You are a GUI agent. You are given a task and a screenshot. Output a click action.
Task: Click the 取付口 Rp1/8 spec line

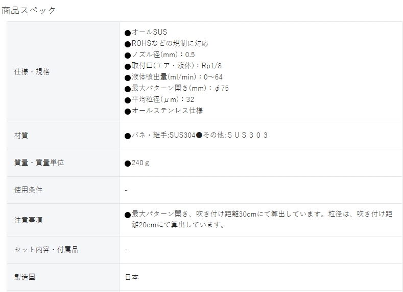[x=173, y=66]
